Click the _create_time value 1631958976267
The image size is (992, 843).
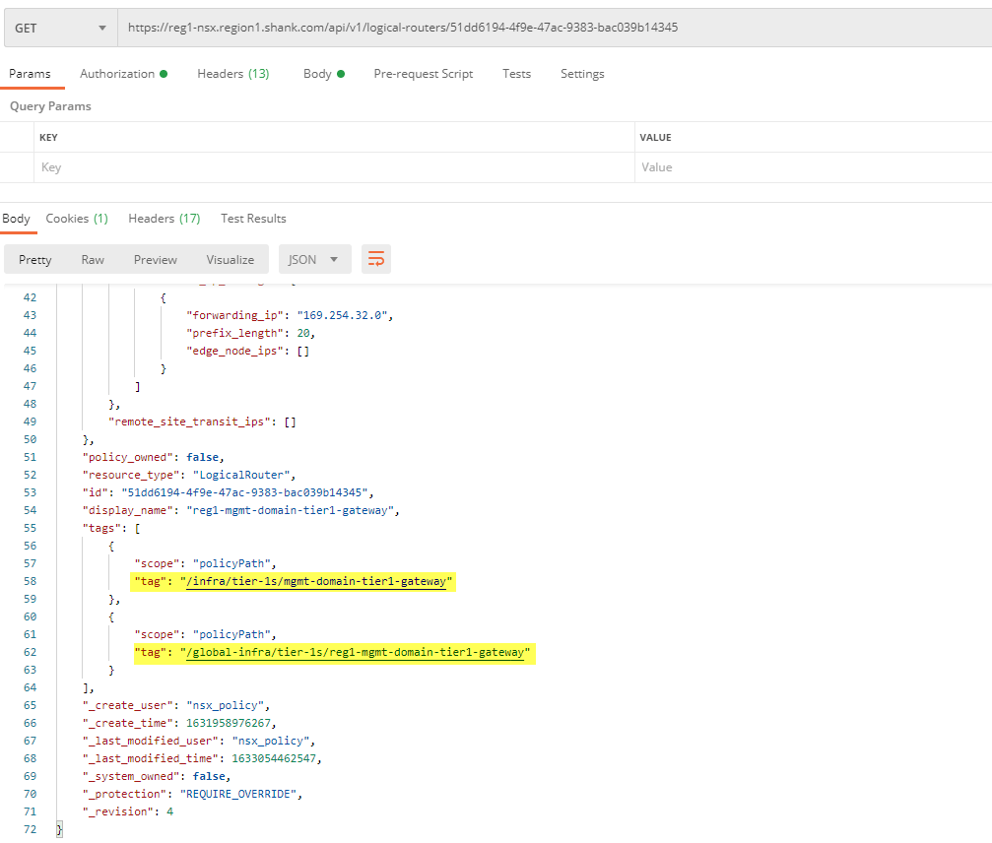[x=228, y=723]
